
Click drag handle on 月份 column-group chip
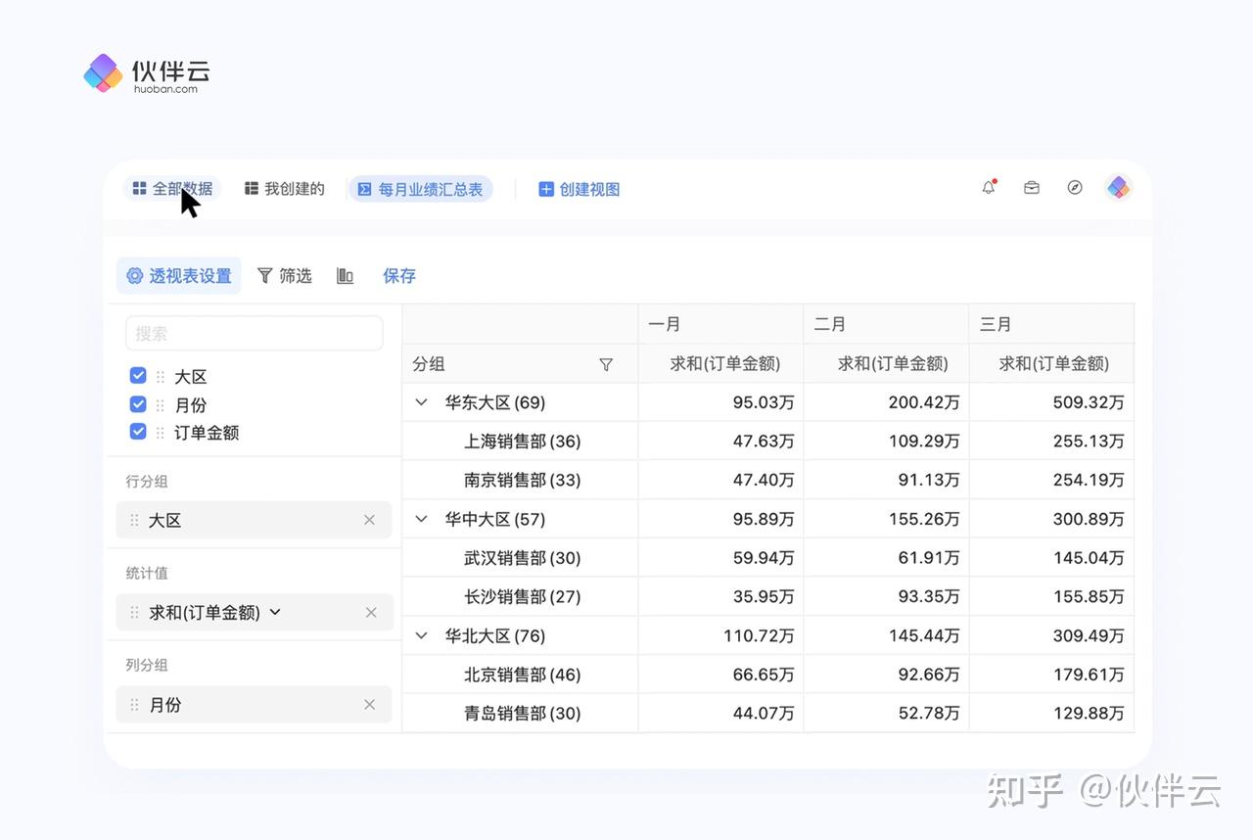134,705
